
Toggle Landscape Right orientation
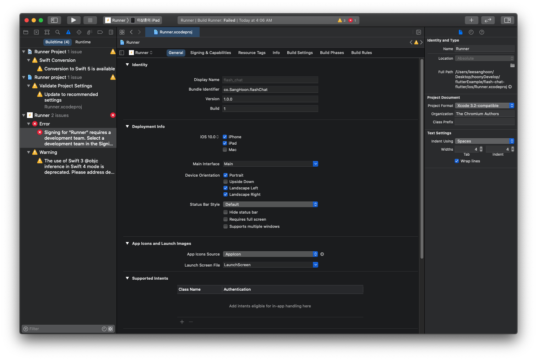(x=226, y=194)
